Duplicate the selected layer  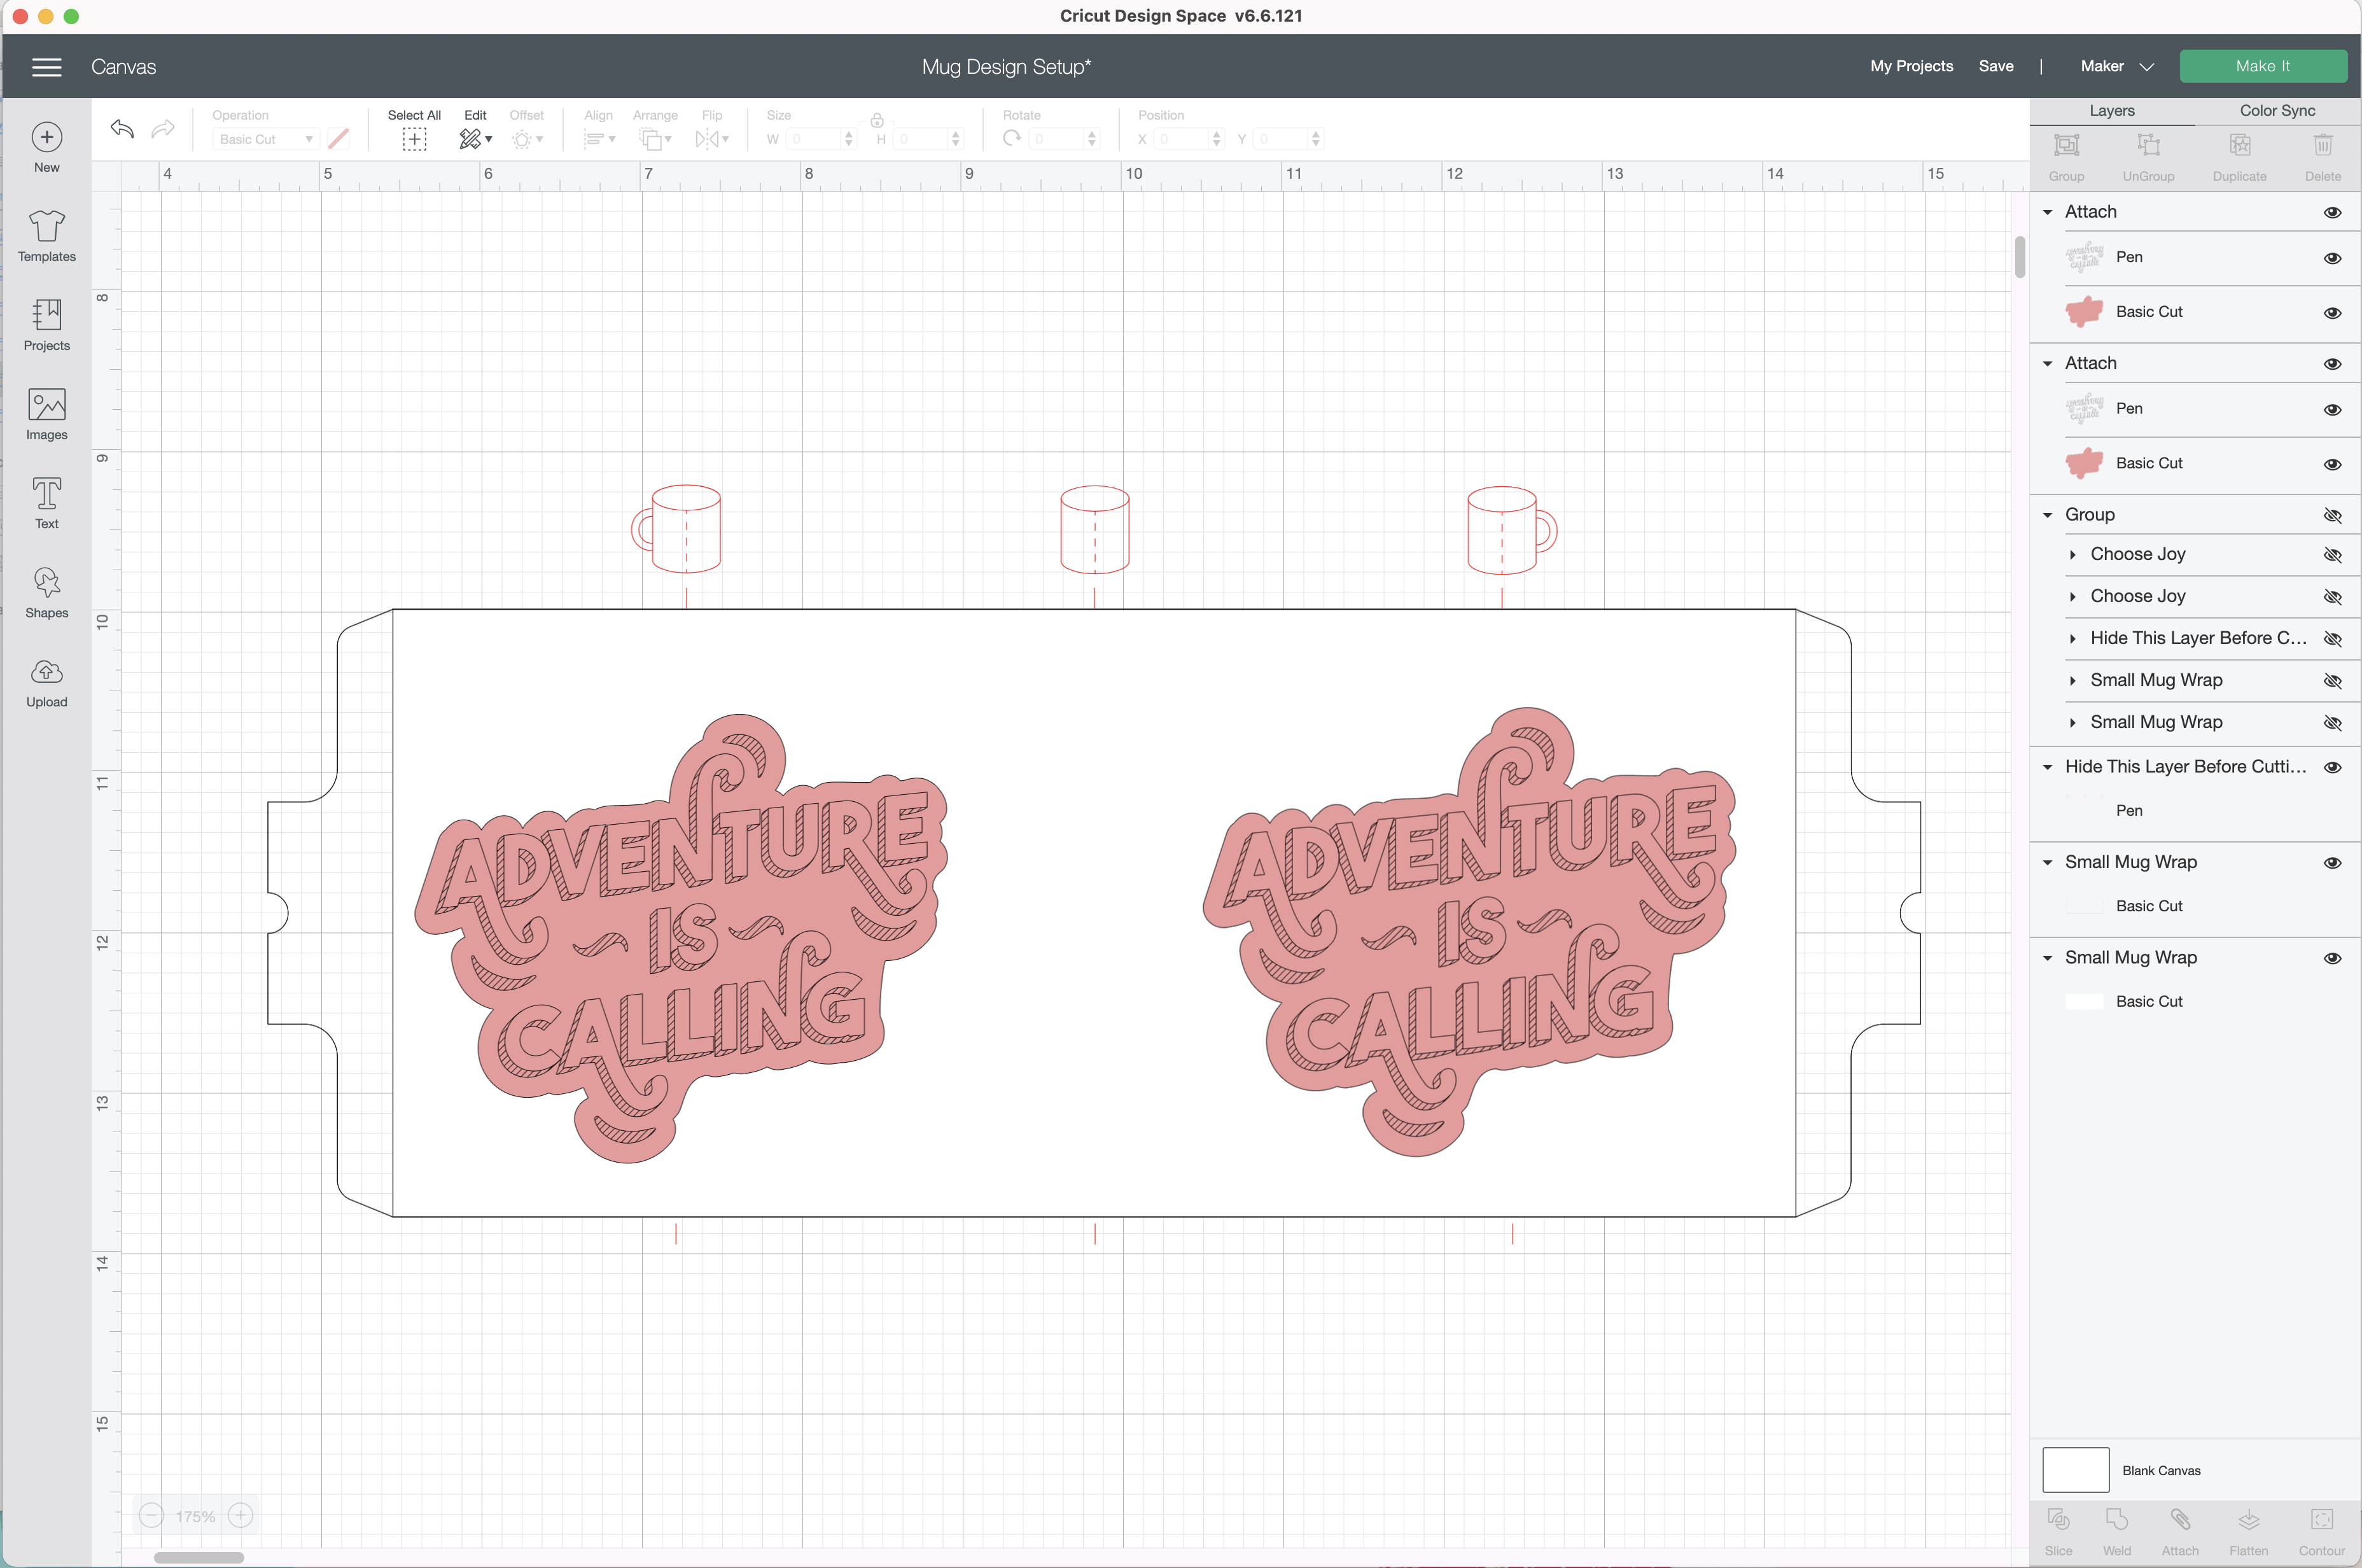(2240, 155)
